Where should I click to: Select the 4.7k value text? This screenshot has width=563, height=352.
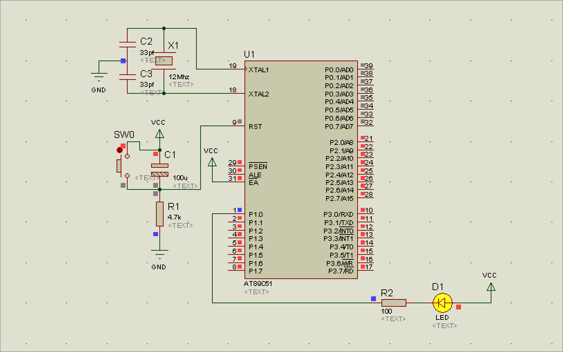[x=174, y=217]
